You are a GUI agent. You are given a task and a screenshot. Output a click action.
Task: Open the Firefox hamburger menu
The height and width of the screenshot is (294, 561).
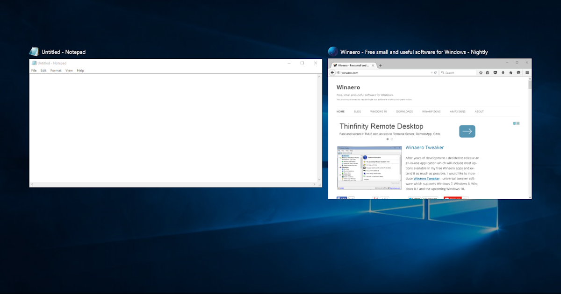coord(526,72)
